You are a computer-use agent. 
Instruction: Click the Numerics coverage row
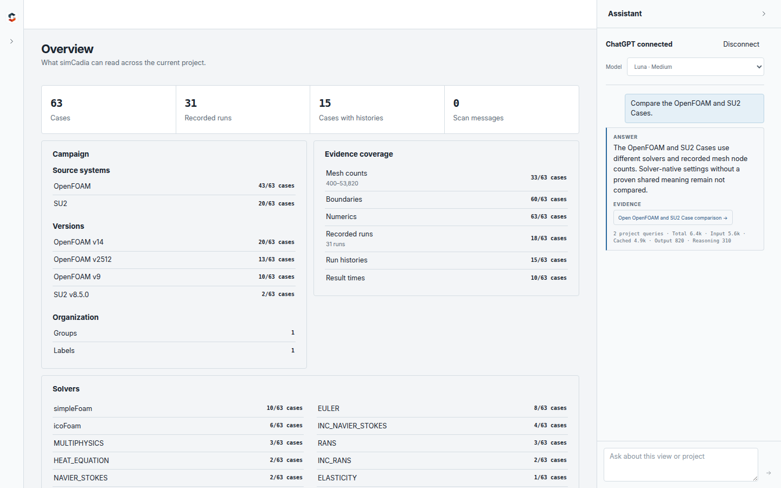point(446,216)
